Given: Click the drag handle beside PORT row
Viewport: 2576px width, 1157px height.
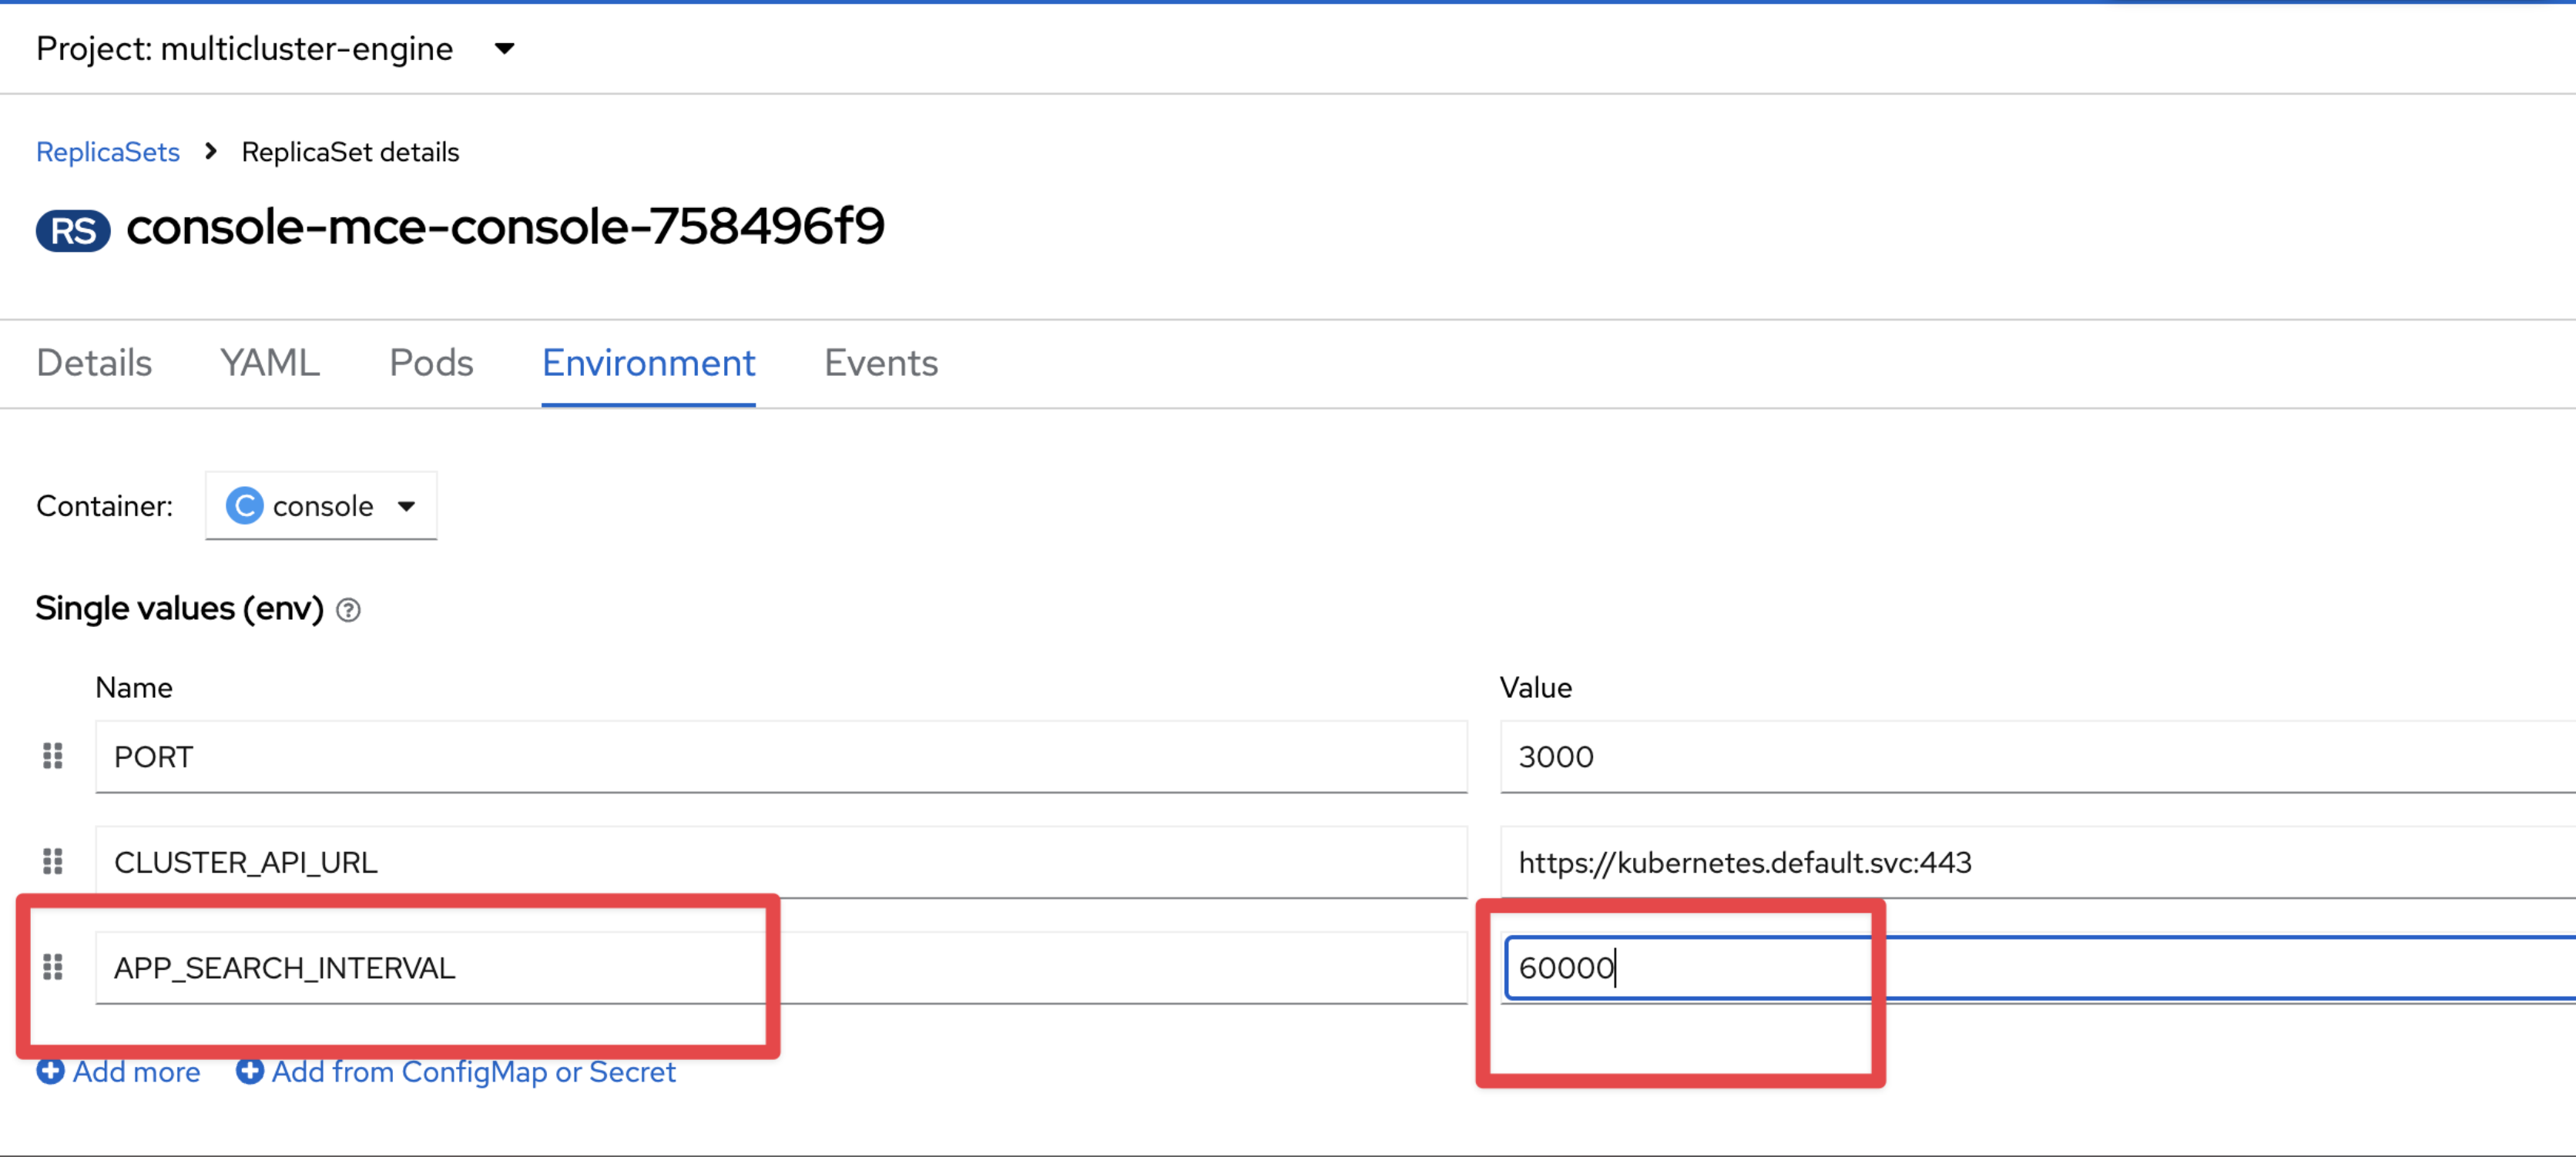Looking at the screenshot, I should tap(53, 756).
